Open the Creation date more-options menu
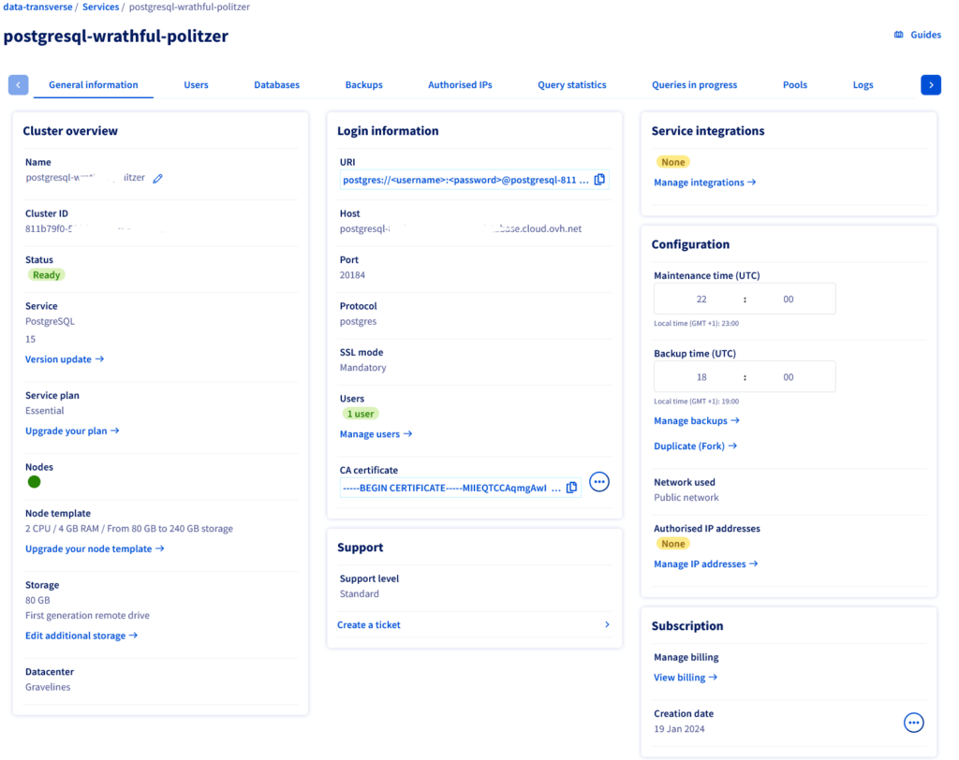959x760 pixels. 914,723
